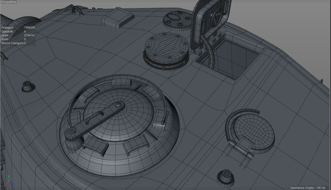
Task: Click the Prospettiva viewport label
Action: point(9,2)
